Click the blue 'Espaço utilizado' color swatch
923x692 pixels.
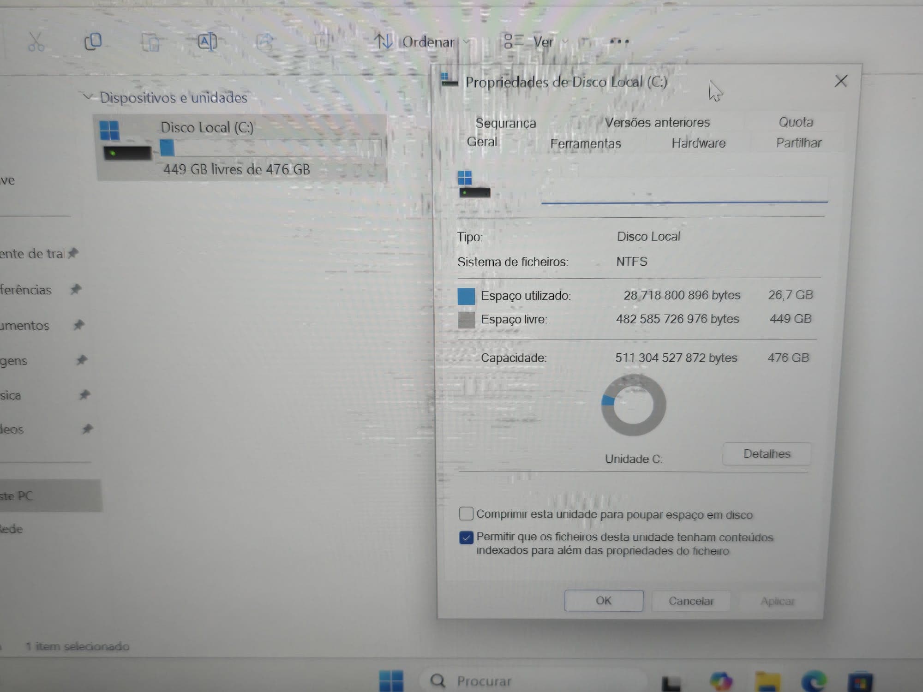point(466,296)
